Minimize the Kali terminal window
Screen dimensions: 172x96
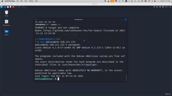tap(121, 19)
